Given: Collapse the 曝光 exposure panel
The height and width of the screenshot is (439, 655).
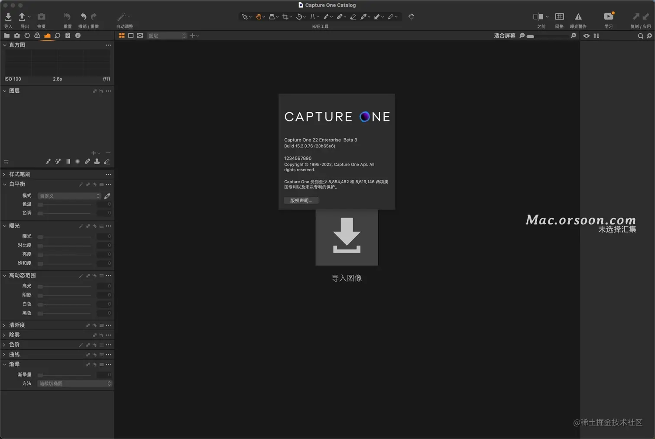Looking at the screenshot, I should (4, 226).
